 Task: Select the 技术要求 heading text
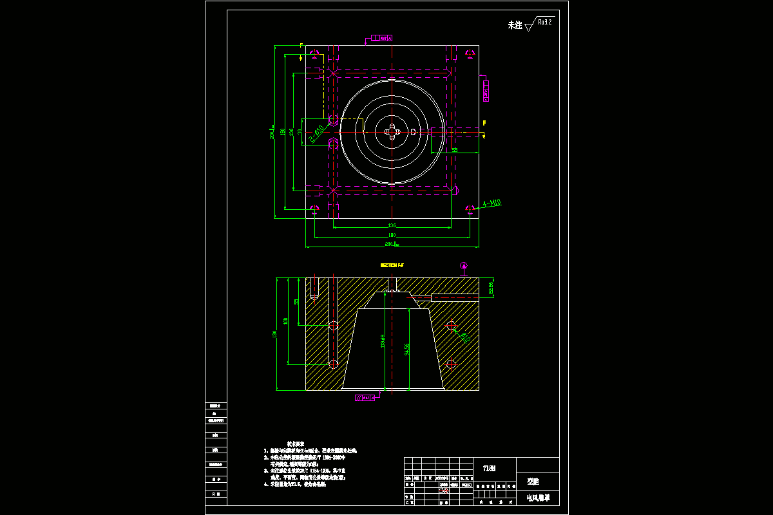(x=296, y=444)
